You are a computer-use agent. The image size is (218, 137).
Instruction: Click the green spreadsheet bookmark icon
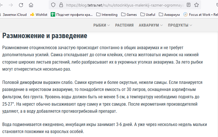point(53,14)
